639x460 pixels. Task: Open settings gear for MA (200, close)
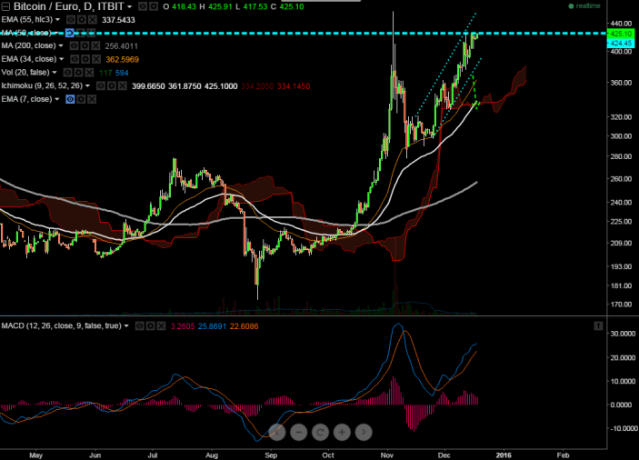tap(85, 46)
